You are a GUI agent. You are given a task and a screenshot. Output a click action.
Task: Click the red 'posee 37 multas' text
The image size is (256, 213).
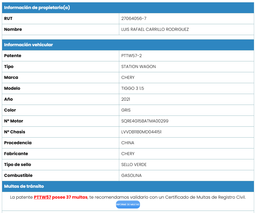70,197
